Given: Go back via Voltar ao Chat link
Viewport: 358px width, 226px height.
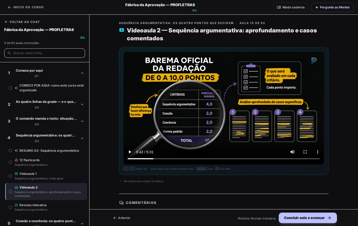Looking at the screenshot, I should (22, 22).
